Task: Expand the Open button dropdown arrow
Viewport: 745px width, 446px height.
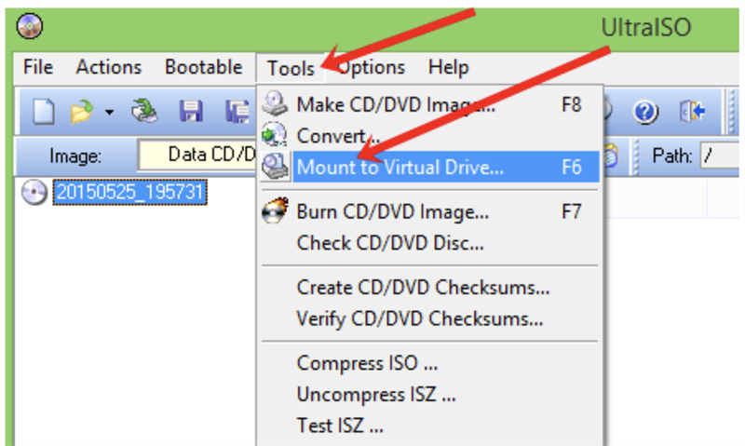Action: 109,114
